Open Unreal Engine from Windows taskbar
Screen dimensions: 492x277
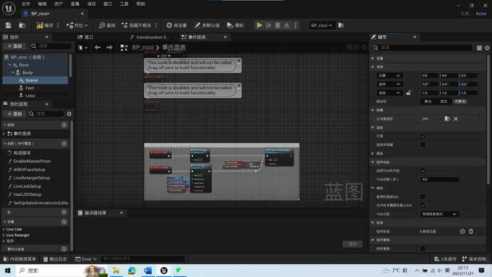[x=164, y=270]
